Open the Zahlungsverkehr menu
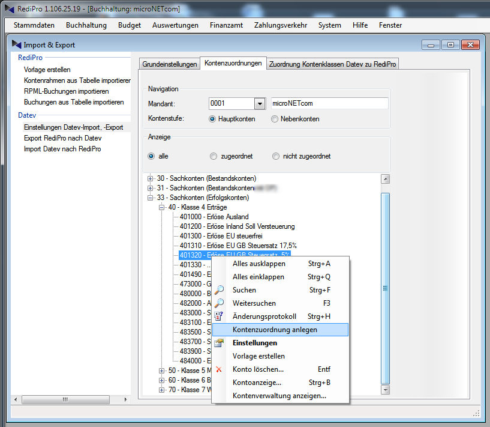The height and width of the screenshot is (427, 490). 280,25
